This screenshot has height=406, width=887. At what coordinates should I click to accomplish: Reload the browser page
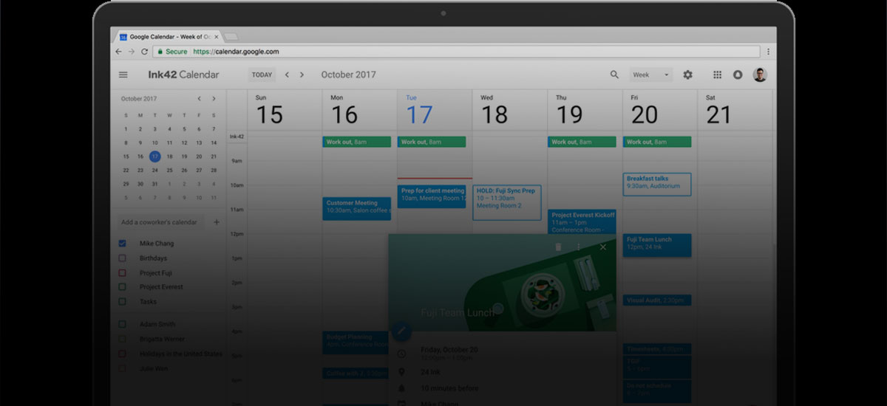[144, 52]
